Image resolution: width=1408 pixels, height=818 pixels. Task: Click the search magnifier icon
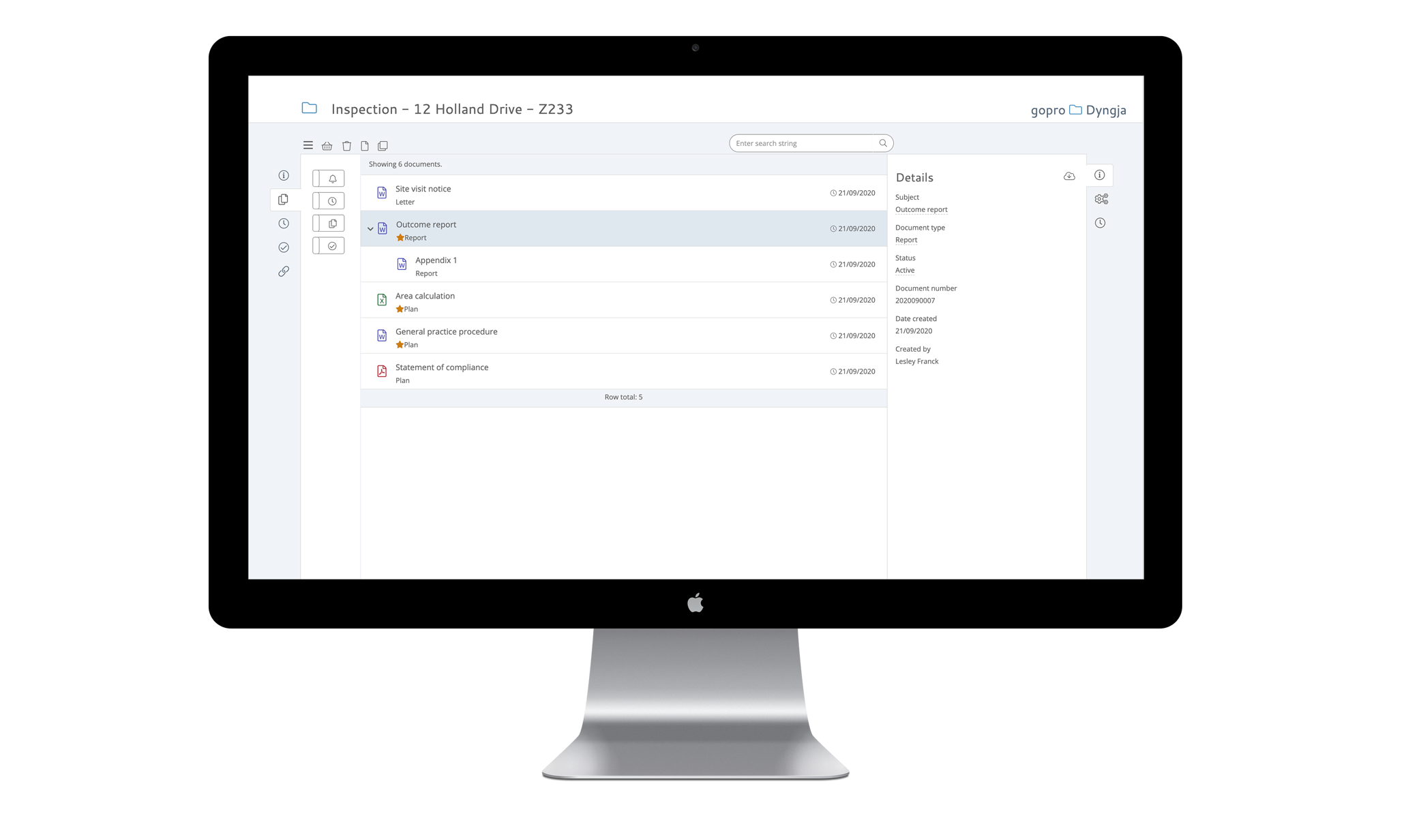883,143
